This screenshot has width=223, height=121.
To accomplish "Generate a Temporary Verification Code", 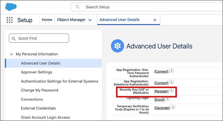I will [x=162, y=108].
